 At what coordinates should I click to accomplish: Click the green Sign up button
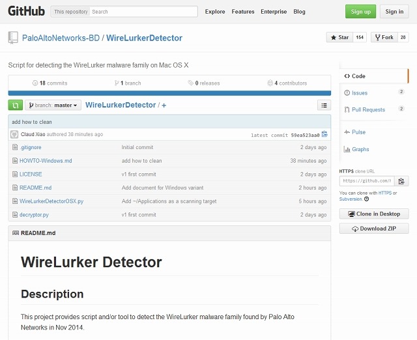pyautogui.click(x=360, y=12)
